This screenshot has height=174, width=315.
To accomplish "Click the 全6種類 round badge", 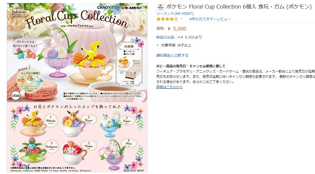I will coord(16,95).
